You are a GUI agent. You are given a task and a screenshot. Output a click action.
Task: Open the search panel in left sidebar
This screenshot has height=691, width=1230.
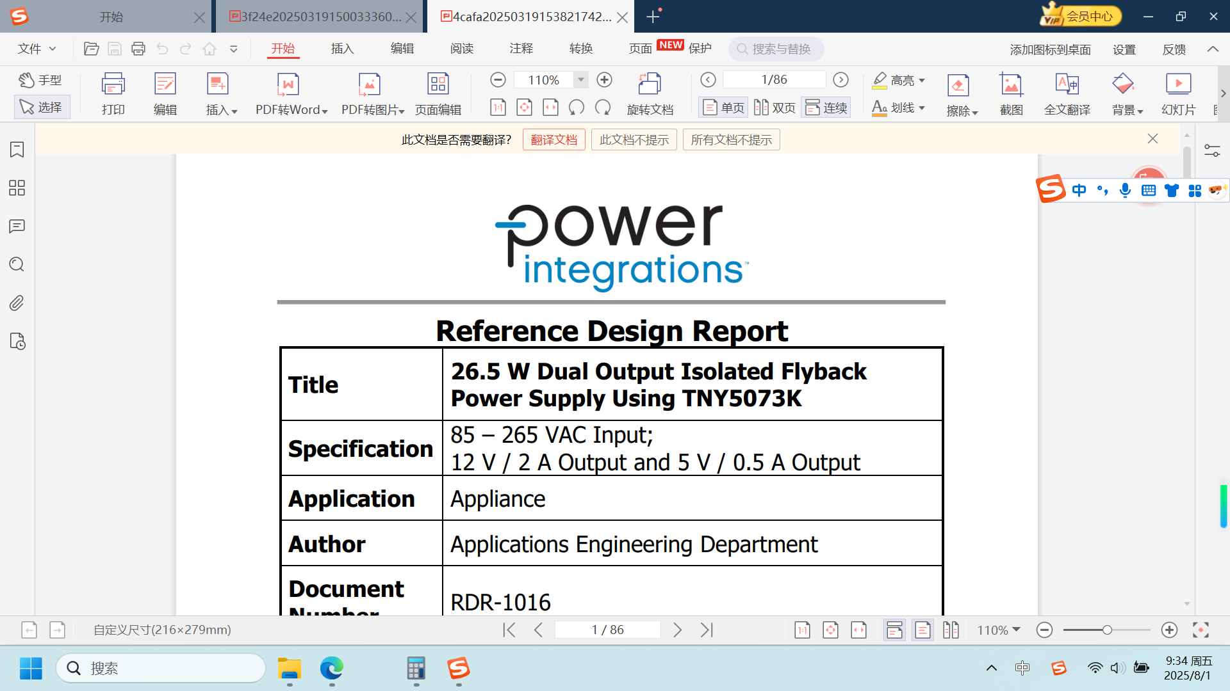17,265
